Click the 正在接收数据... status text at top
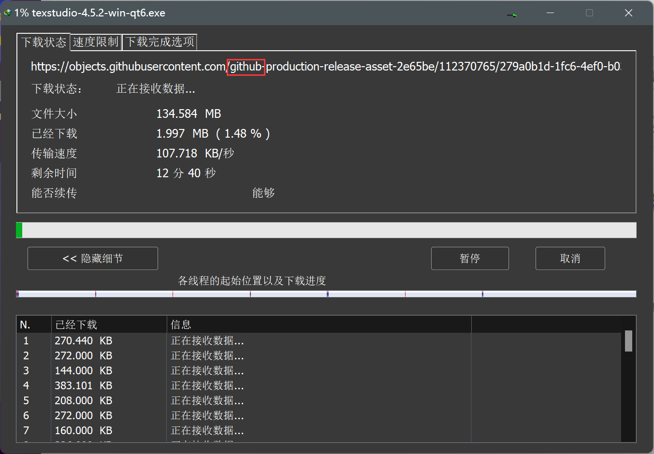This screenshot has height=454, width=654. coord(156,88)
